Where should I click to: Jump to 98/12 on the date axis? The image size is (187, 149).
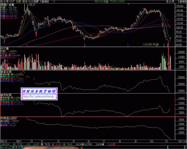4,141
